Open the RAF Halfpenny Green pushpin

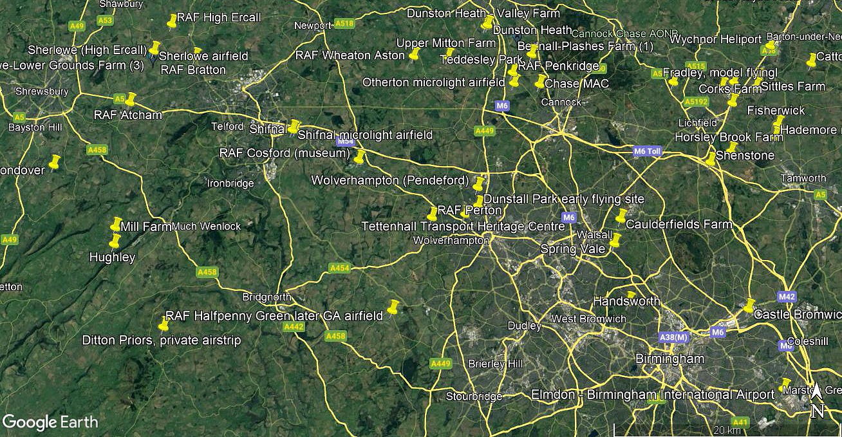[393, 308]
